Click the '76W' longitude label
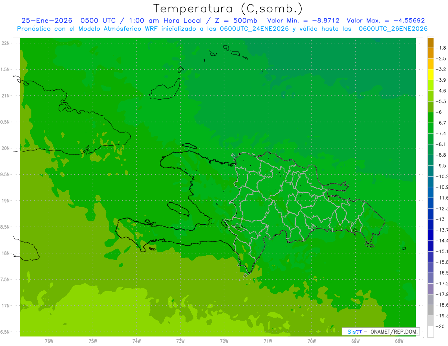The width and height of the screenshot is (448, 346). tap(49, 341)
